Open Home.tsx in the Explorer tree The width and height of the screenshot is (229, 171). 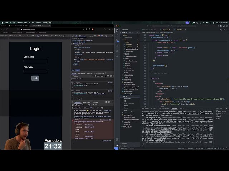(x=129, y=45)
